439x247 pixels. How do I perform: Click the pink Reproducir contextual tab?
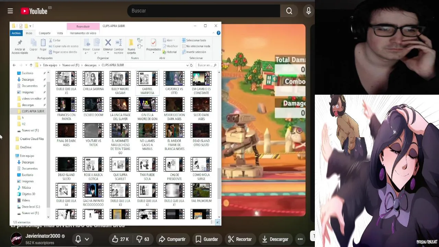tap(83, 26)
